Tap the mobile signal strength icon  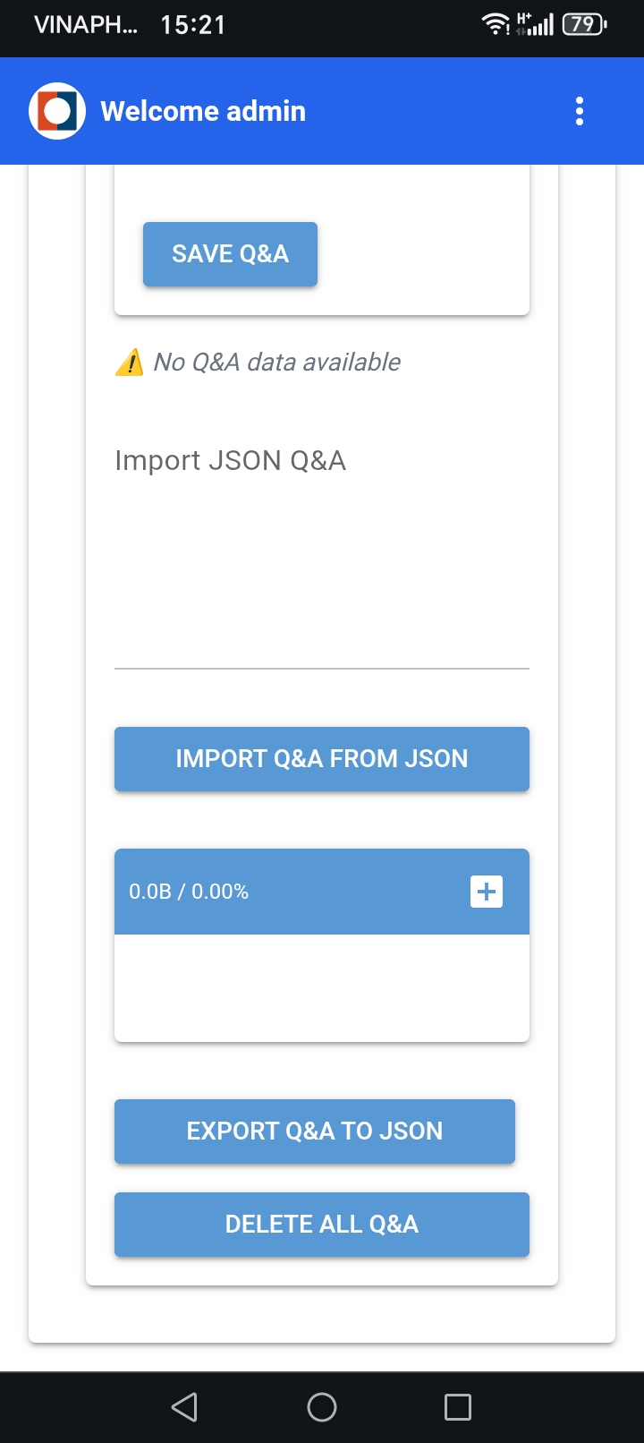536,24
